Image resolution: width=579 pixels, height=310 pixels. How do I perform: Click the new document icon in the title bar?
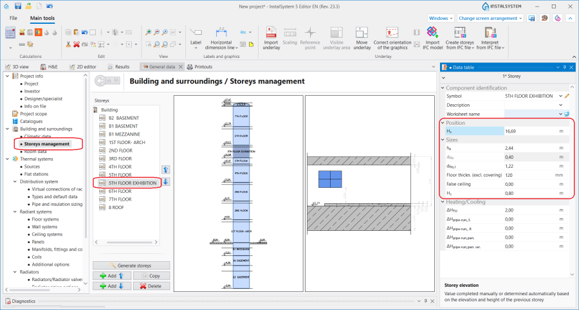(39, 6)
